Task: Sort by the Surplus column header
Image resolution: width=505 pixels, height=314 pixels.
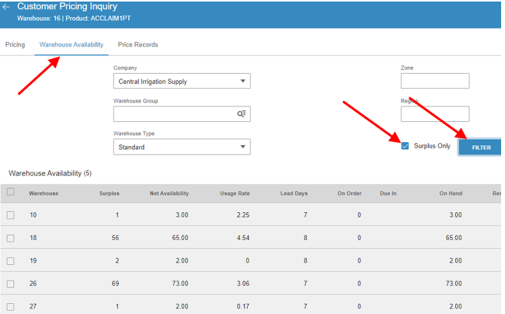Action: click(x=109, y=194)
